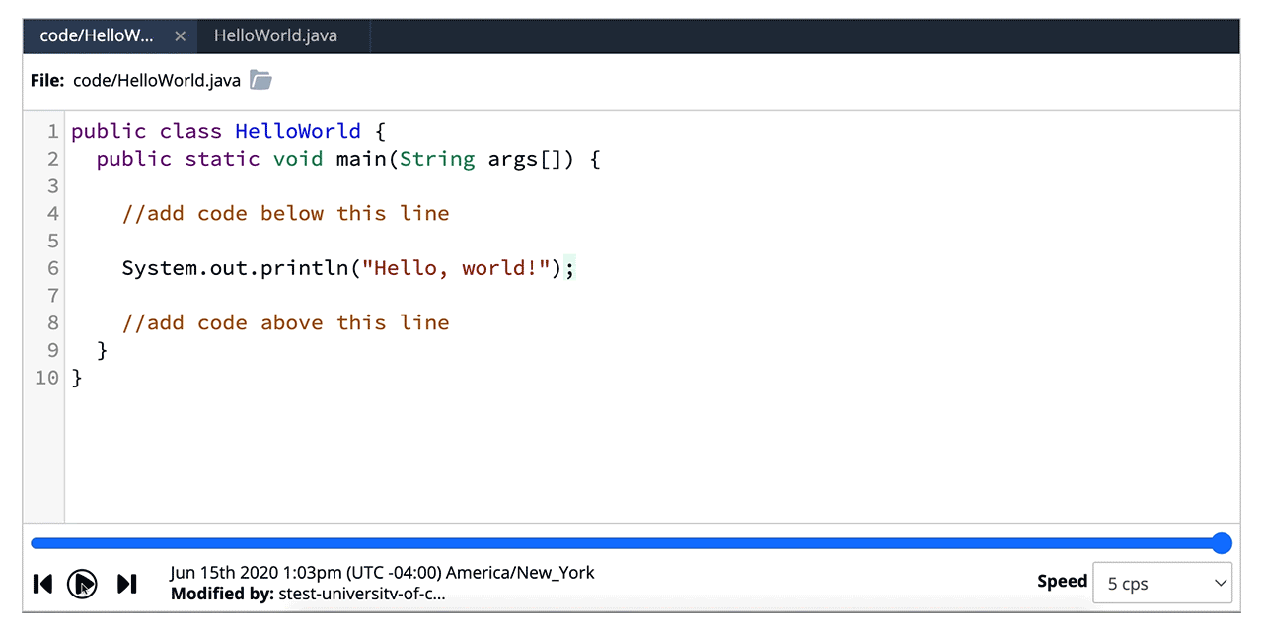Click the rewind-to-start icon in playback bar
The image size is (1263, 631).
pos(41,584)
